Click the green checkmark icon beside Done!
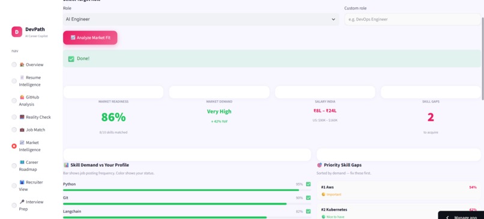Screen dimensions: 484x219 pos(71,59)
